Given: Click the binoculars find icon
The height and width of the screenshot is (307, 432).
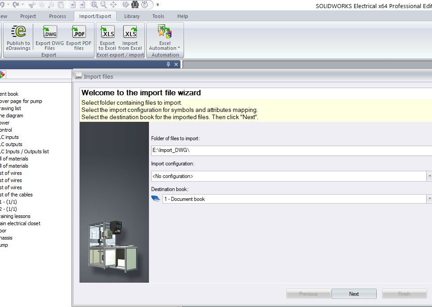Looking at the screenshot, I should [136, 4].
